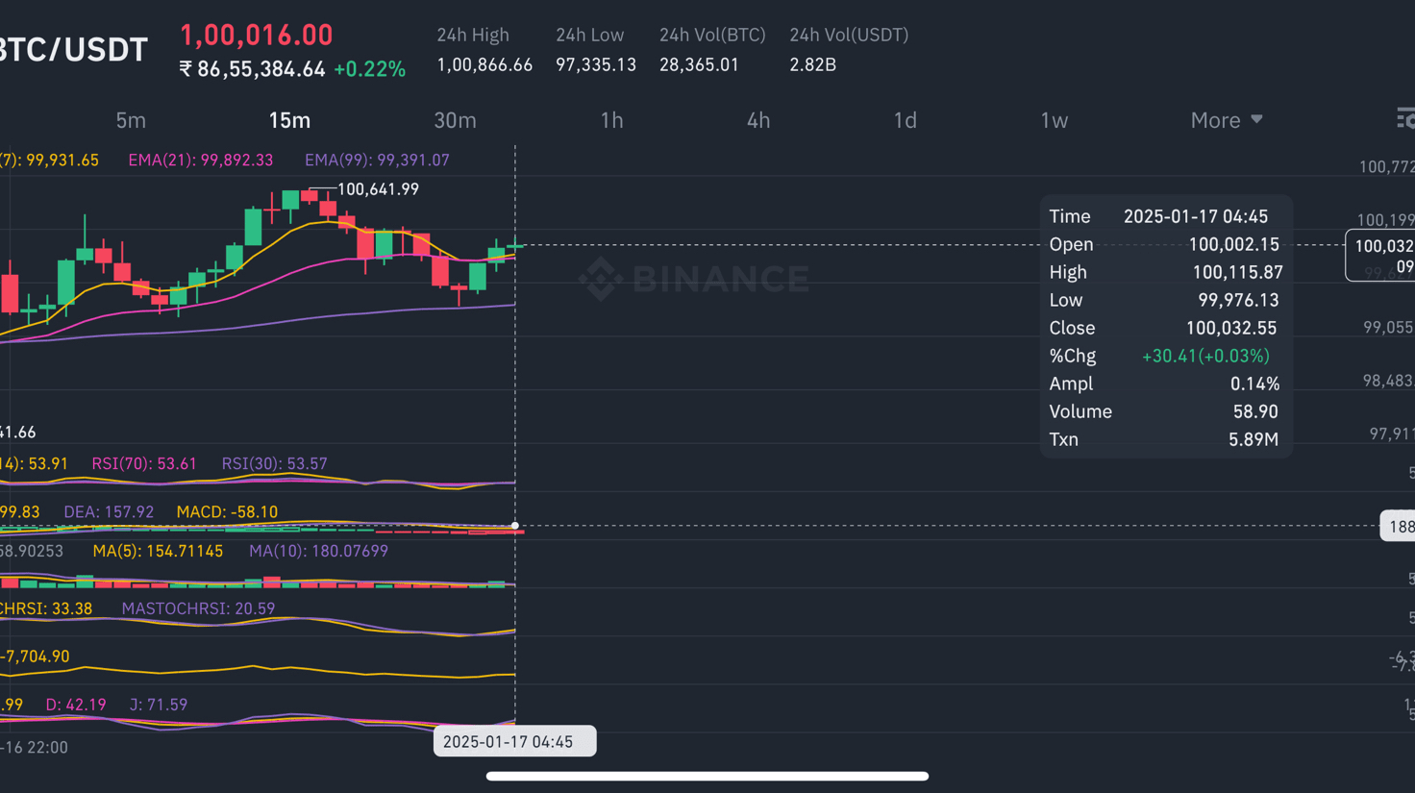Click the tooltip High value 100,115.87

pyautogui.click(x=1237, y=272)
